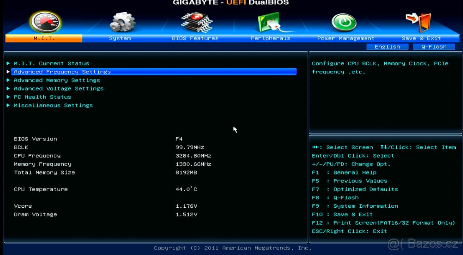Screen dimensions: 463x255
Task: Click the CPU Temperature reading 44.0°C
Action: point(186,189)
